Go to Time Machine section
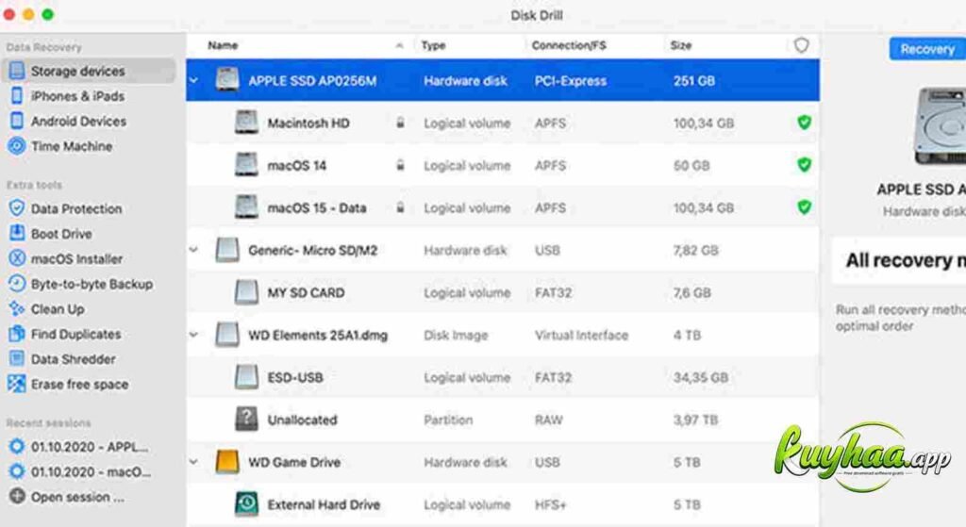Viewport: 966px width, 527px height. click(x=72, y=146)
